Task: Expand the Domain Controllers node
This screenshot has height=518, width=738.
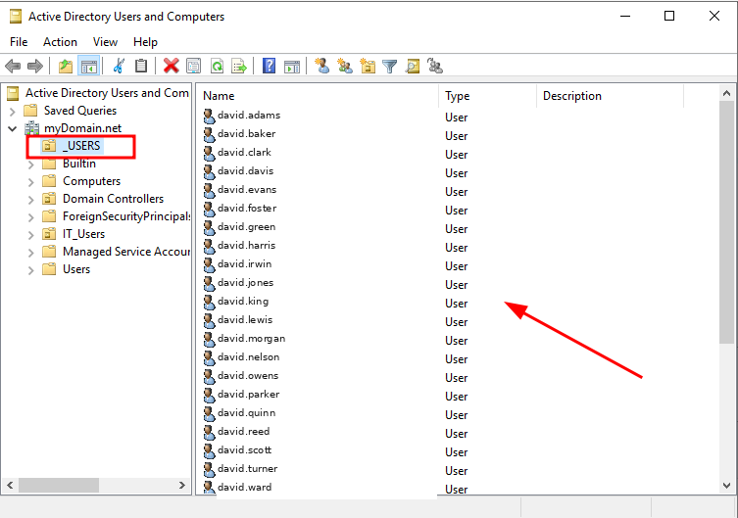Action: (31, 200)
